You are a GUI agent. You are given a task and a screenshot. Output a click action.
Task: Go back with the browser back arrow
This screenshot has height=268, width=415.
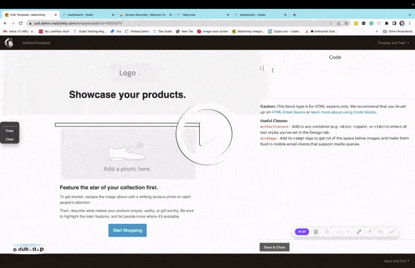pyautogui.click(x=6, y=23)
